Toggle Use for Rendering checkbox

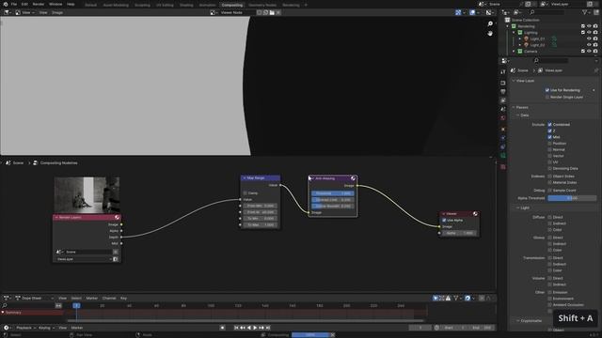[547, 90]
